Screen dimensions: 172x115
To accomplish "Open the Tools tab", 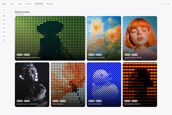I will pyautogui.click(x=19, y=4).
